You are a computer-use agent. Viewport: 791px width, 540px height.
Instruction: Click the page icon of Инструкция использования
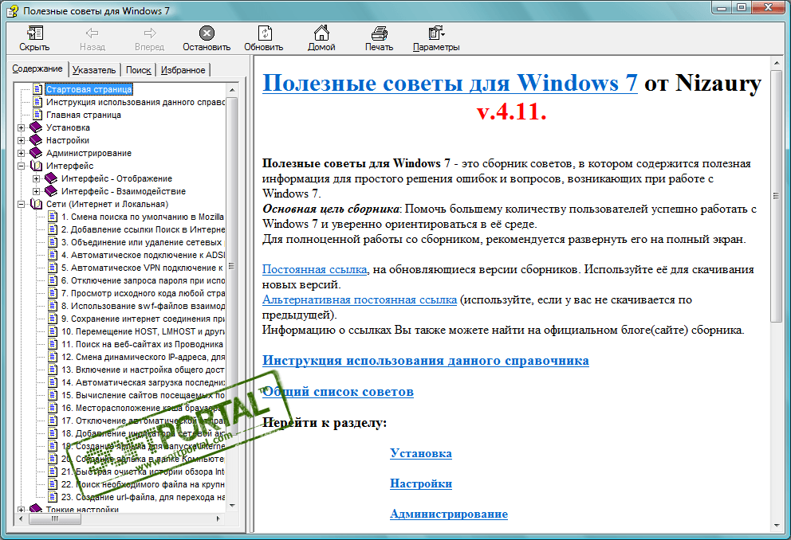coord(37,102)
